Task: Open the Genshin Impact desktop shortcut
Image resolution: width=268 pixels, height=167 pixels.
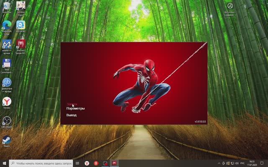Action: 21,8
